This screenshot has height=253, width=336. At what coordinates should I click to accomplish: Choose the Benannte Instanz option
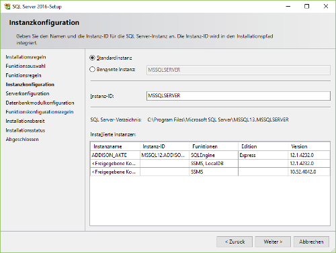92,70
